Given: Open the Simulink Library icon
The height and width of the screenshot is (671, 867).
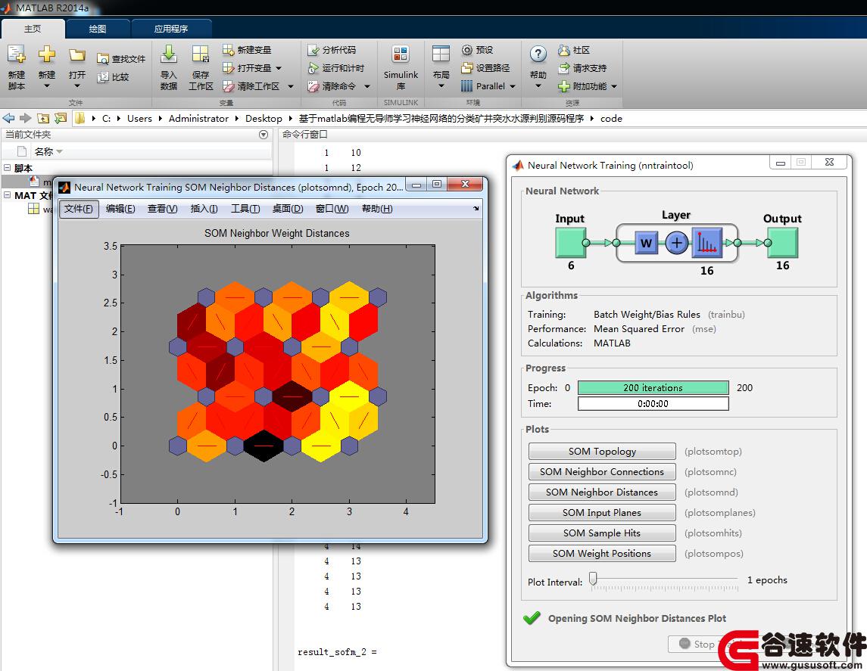Looking at the screenshot, I should (401, 54).
